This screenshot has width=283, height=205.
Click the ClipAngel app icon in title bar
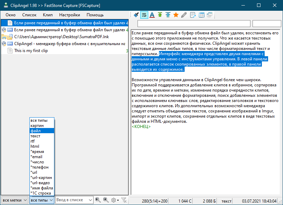pyautogui.click(x=6, y=6)
